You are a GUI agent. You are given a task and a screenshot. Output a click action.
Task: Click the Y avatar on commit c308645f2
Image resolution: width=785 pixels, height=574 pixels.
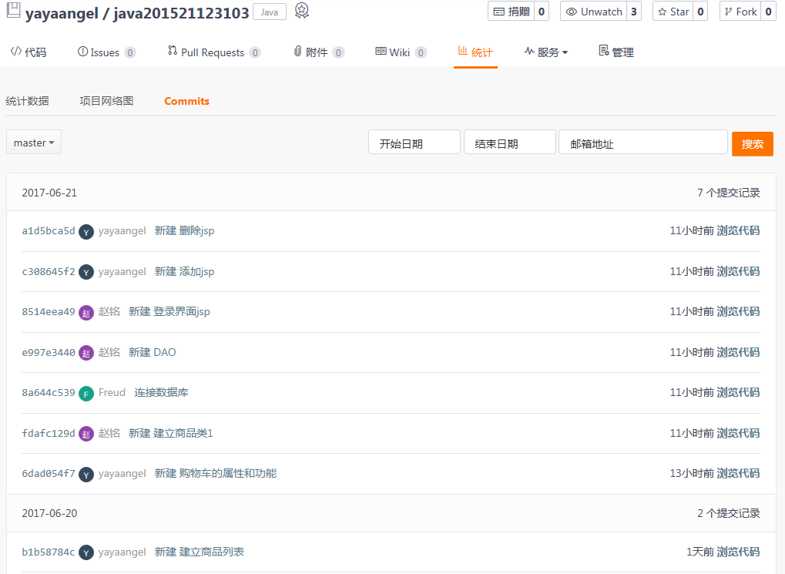pos(86,273)
